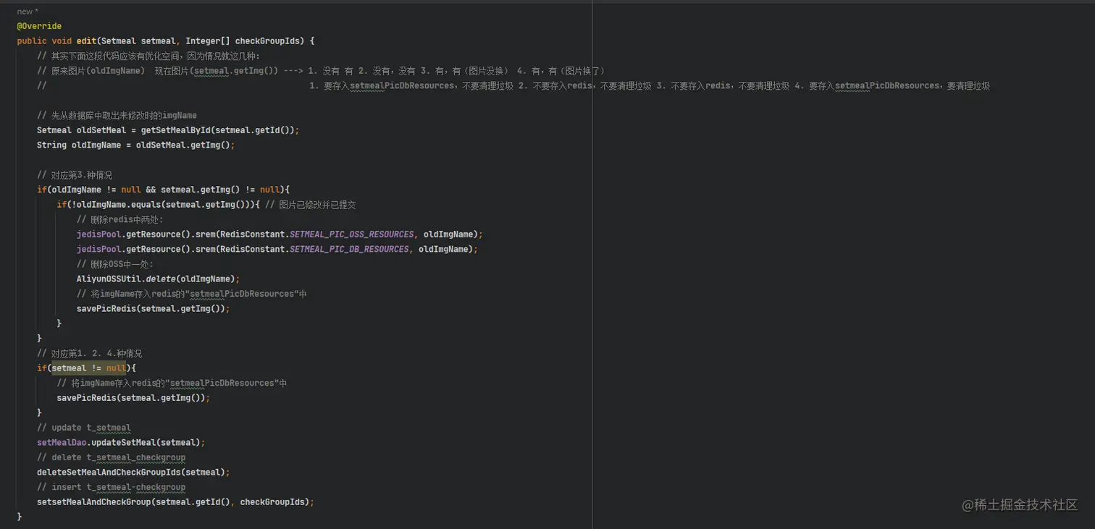Click the !oldImgName.equals condition line
Screen dimensions: 1095x529
click(158, 205)
